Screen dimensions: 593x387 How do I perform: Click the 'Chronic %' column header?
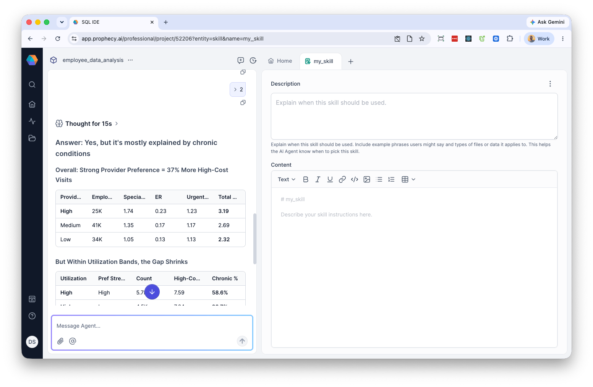[225, 278]
